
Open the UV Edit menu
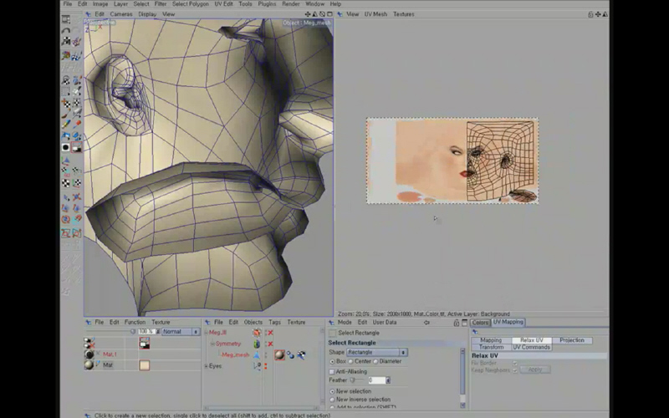(223, 4)
